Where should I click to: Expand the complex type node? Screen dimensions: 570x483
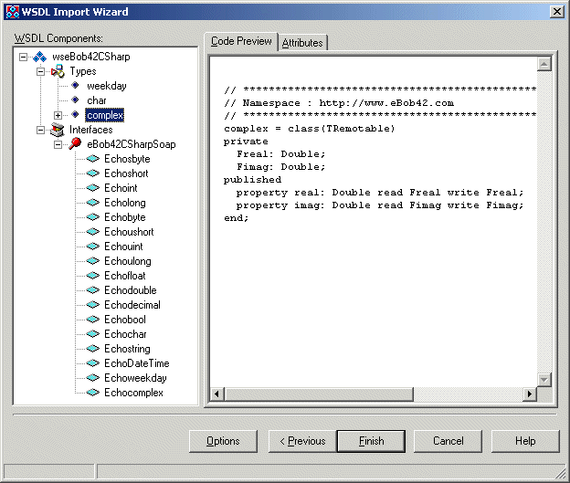pos(58,115)
